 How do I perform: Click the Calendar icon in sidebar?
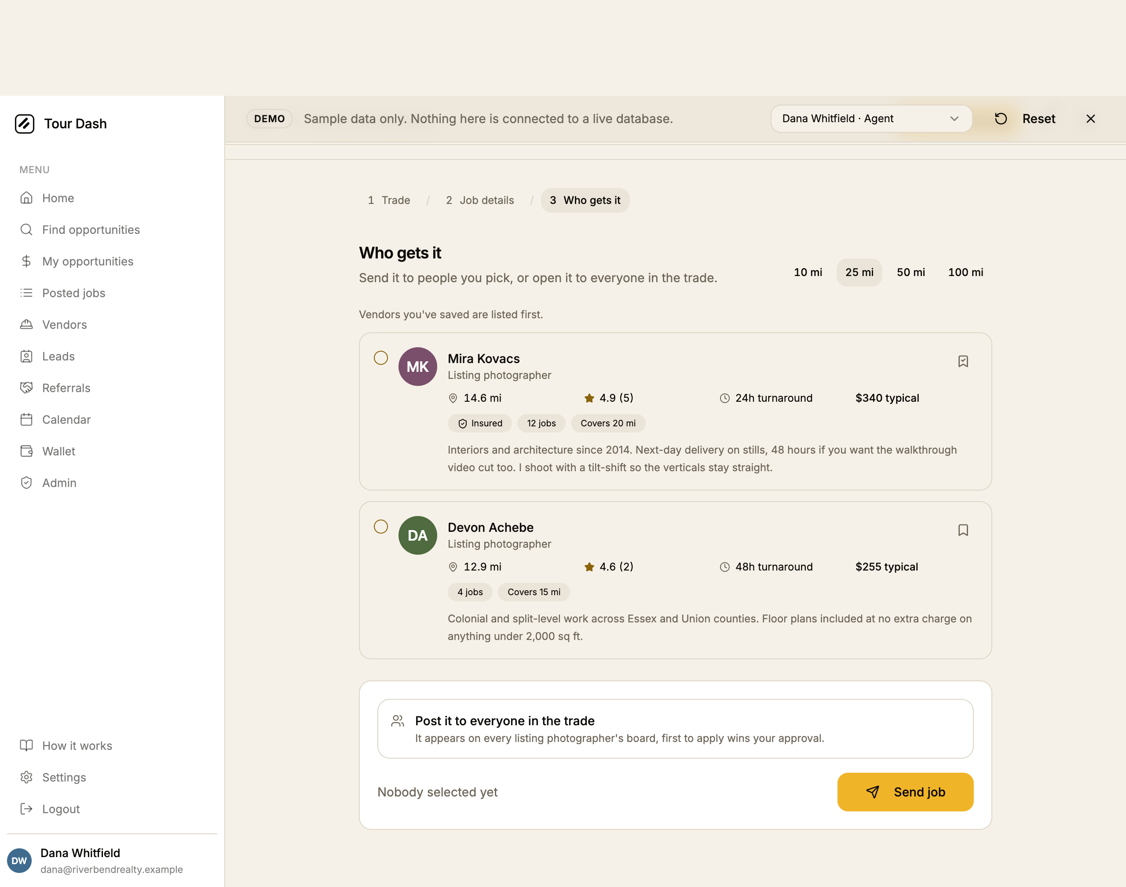tap(26, 420)
